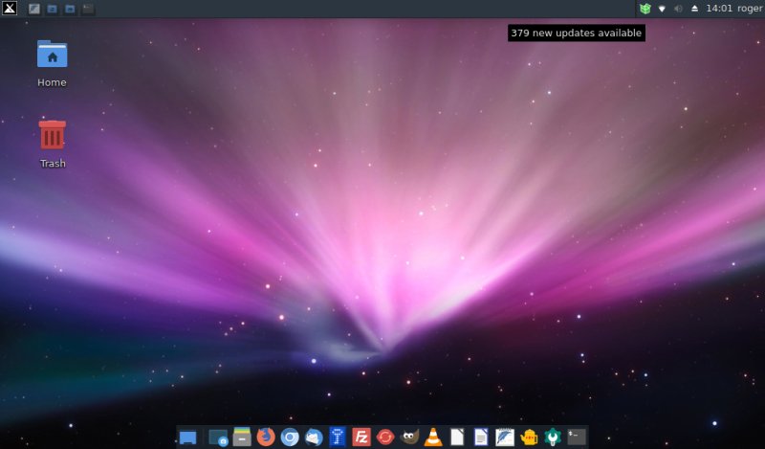The width and height of the screenshot is (765, 449).
Task: Open the file manager drawer icon in dock
Action: click(x=242, y=437)
